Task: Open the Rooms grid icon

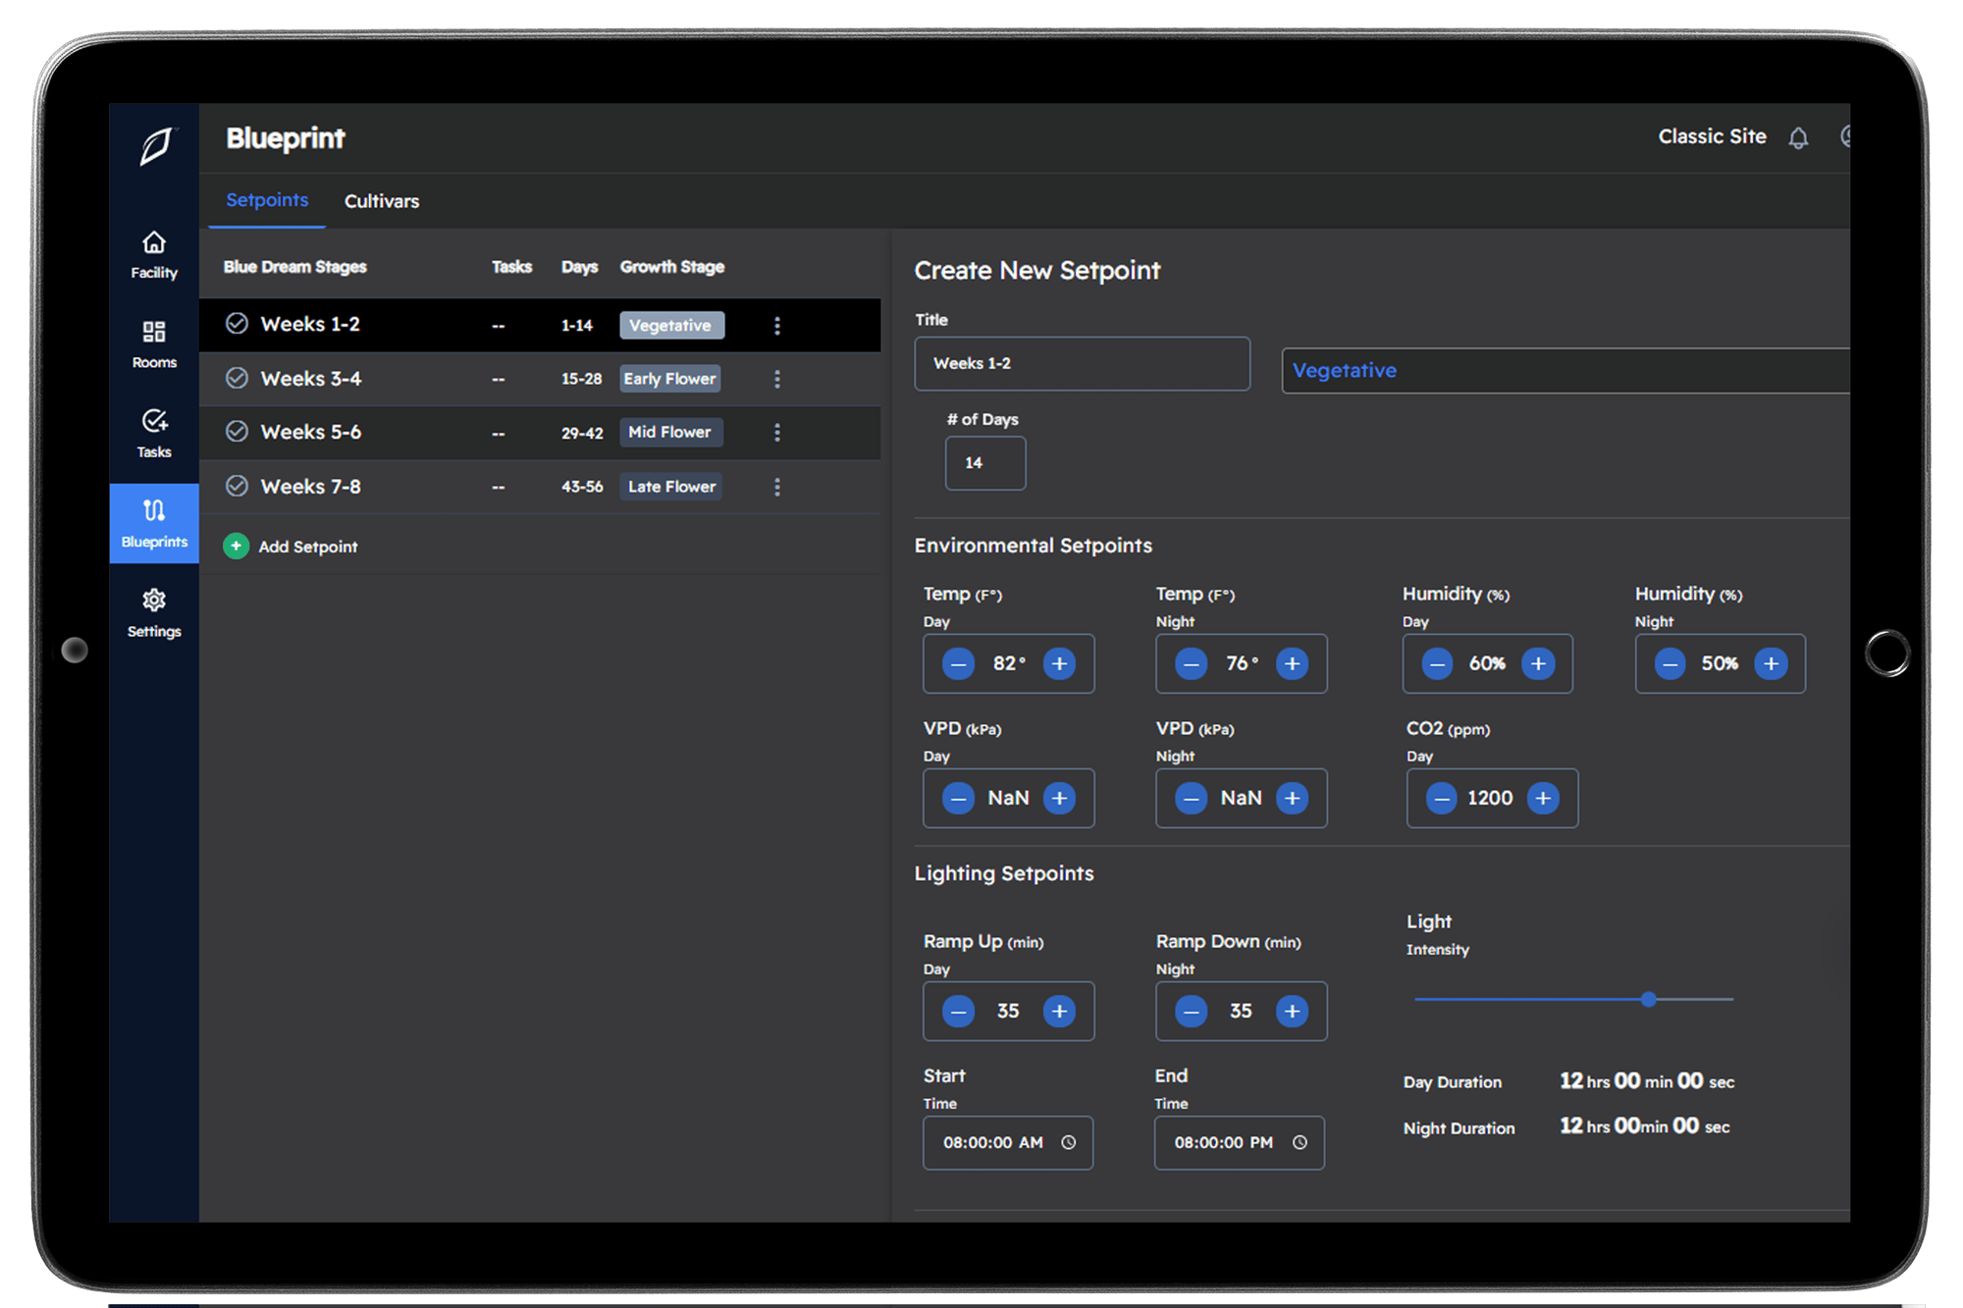Action: pyautogui.click(x=154, y=332)
